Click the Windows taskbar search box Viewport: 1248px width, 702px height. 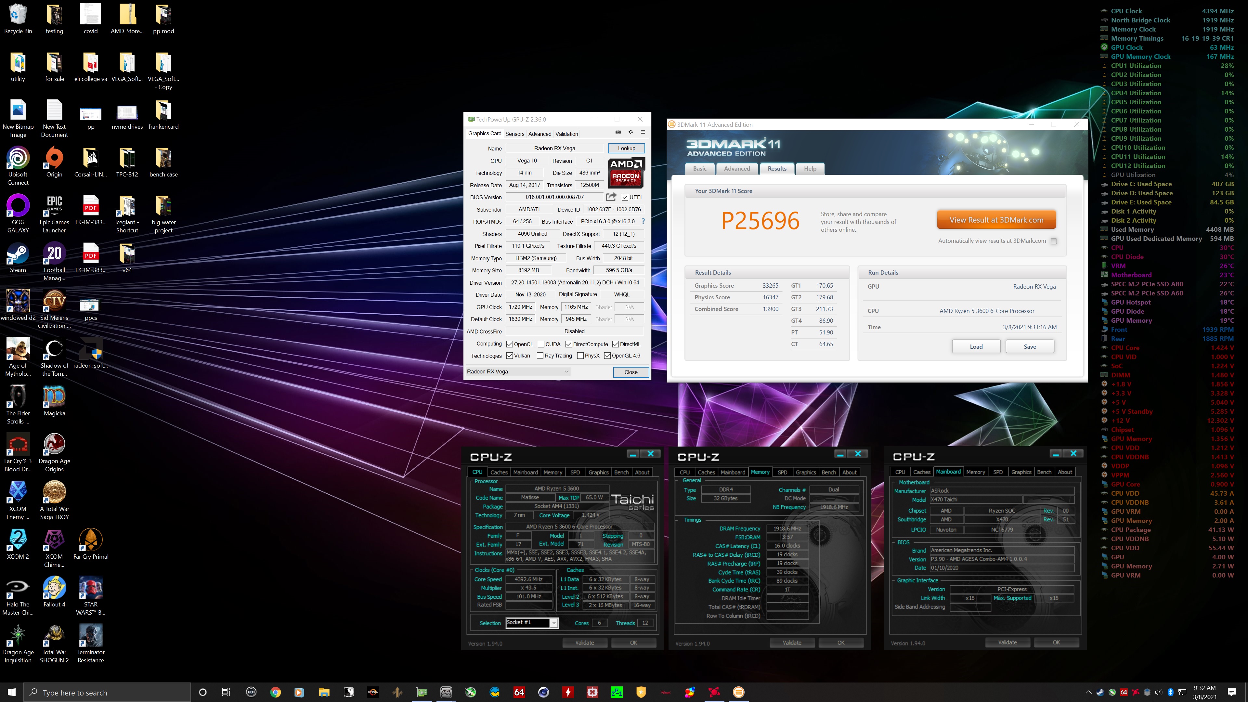[107, 692]
